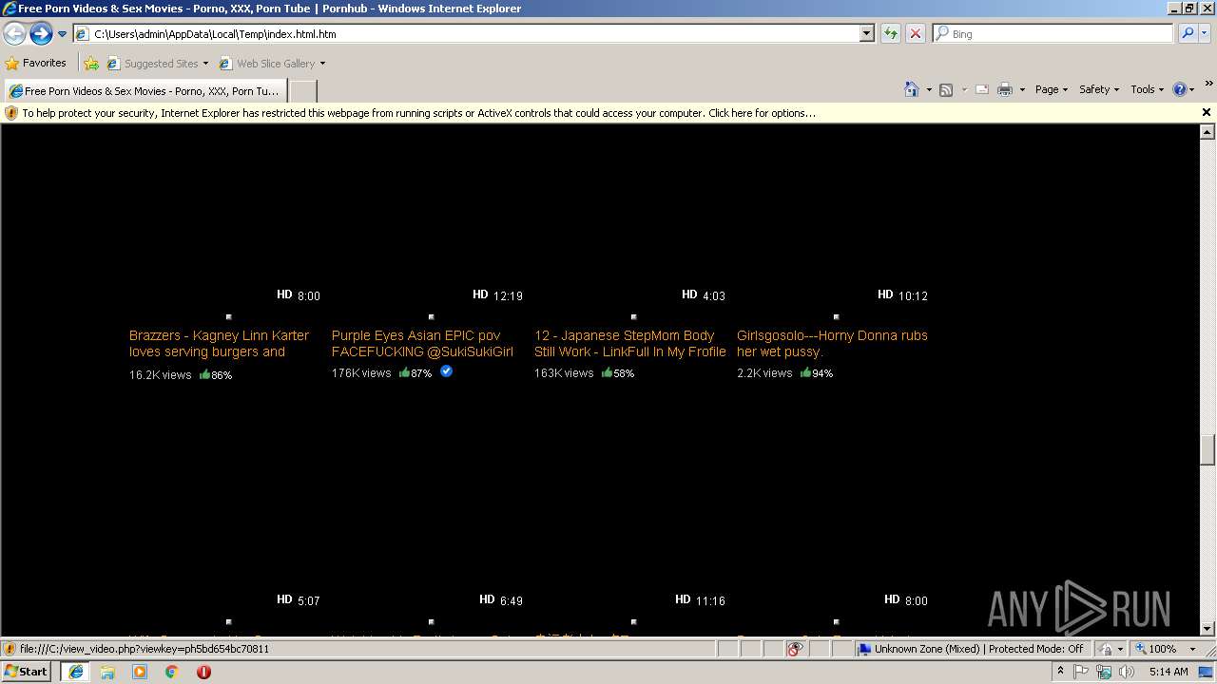Click the red Opera taskbar icon
Viewport: 1217px width, 684px height.
point(203,672)
